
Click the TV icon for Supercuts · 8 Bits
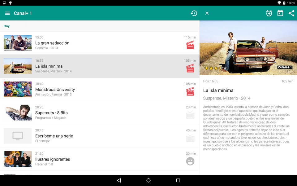[190, 115]
